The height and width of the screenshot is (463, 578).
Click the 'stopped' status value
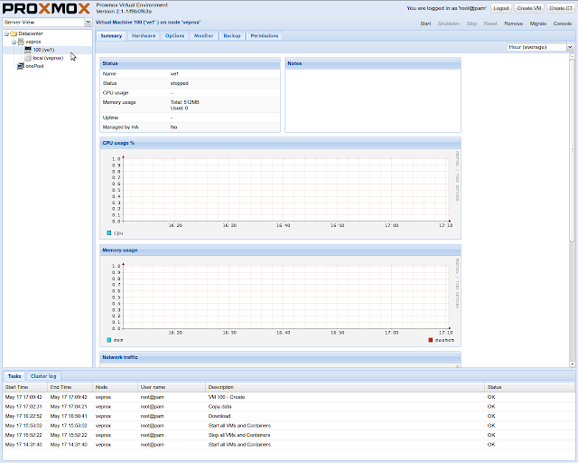coord(179,83)
